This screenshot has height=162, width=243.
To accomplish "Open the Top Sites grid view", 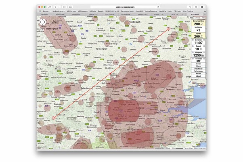I will [x=70, y=7].
